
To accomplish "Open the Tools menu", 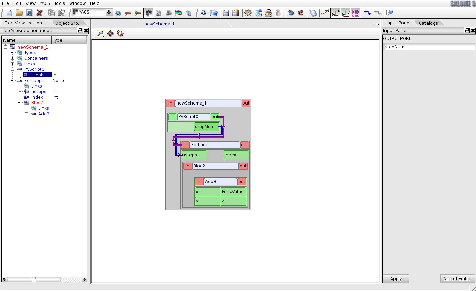I will click(60, 3).
